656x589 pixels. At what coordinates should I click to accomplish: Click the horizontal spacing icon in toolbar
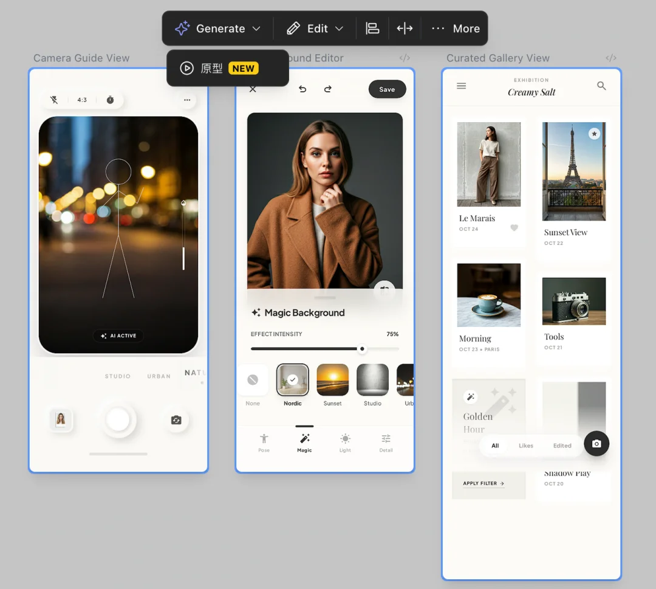coord(405,29)
